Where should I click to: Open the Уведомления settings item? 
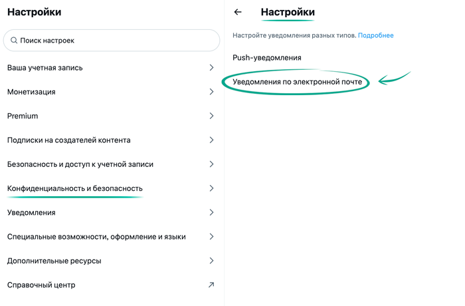click(31, 213)
